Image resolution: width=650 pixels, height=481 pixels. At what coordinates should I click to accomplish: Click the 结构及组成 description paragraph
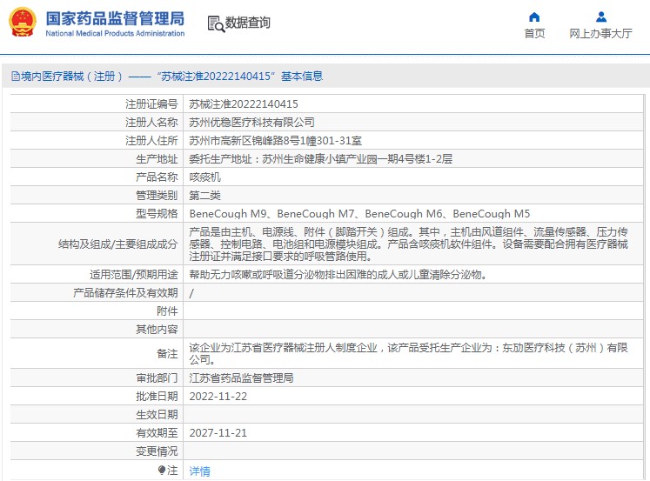(408, 244)
